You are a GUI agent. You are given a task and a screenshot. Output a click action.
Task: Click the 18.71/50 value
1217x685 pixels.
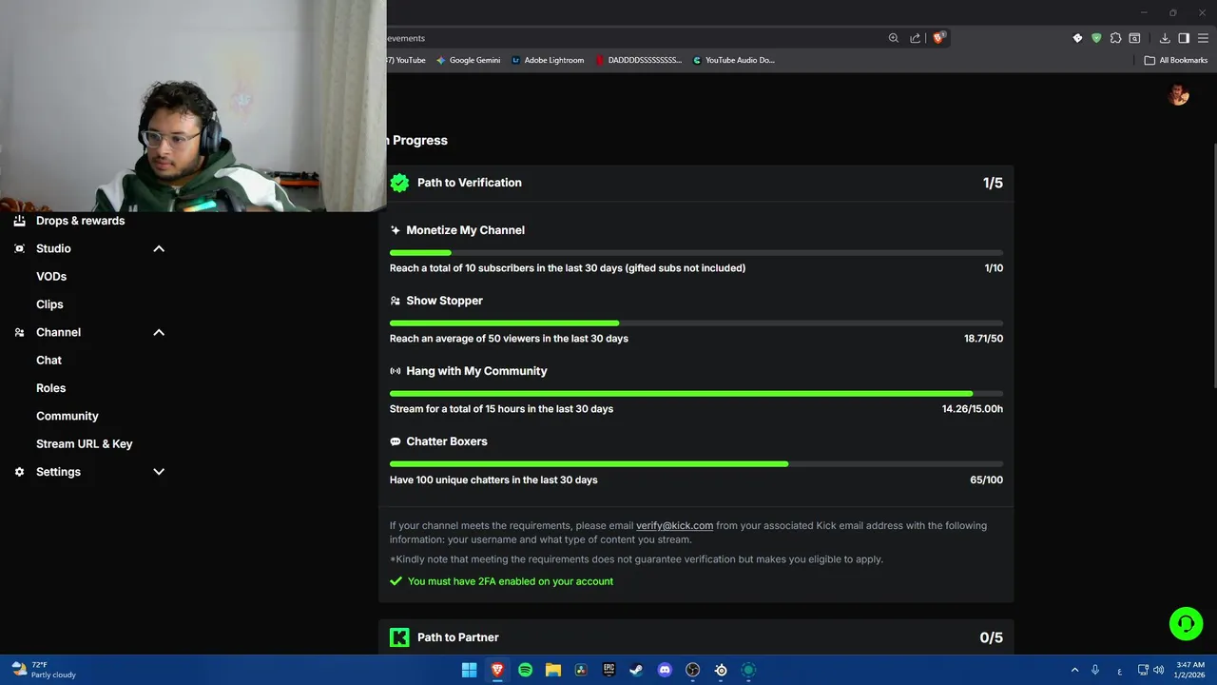click(x=983, y=339)
